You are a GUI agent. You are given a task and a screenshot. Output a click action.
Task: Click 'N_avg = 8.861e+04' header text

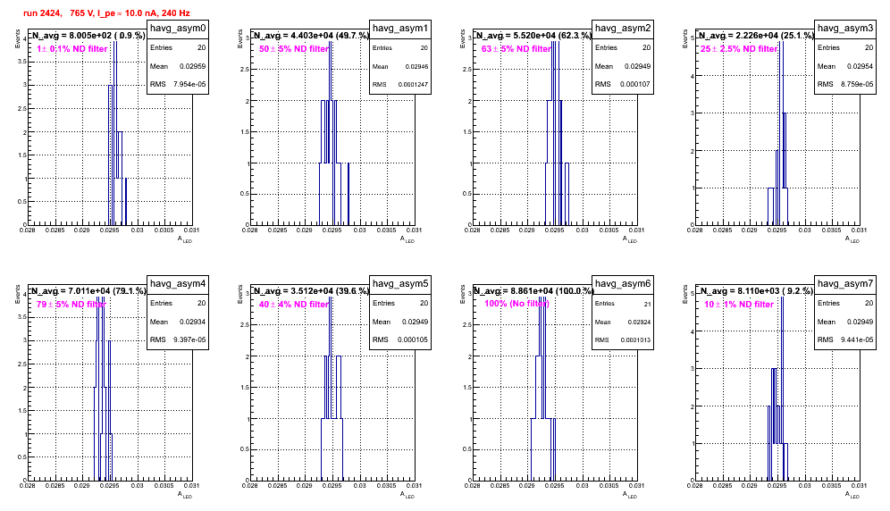tap(513, 290)
